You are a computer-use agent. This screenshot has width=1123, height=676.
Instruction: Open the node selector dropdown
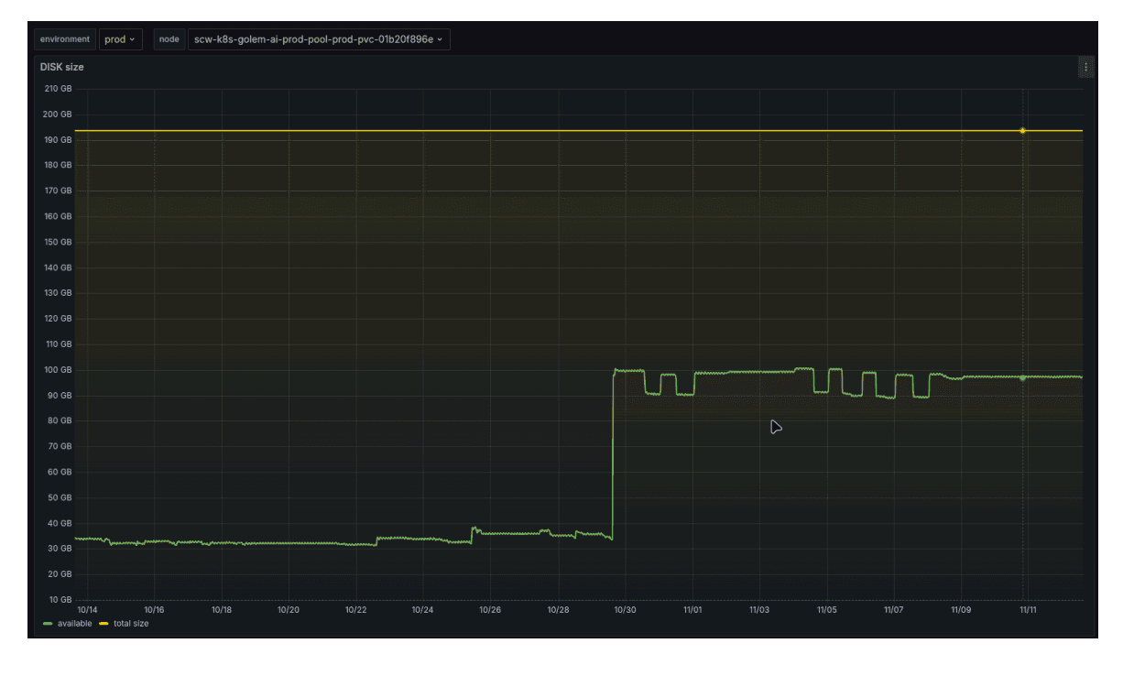click(x=318, y=39)
